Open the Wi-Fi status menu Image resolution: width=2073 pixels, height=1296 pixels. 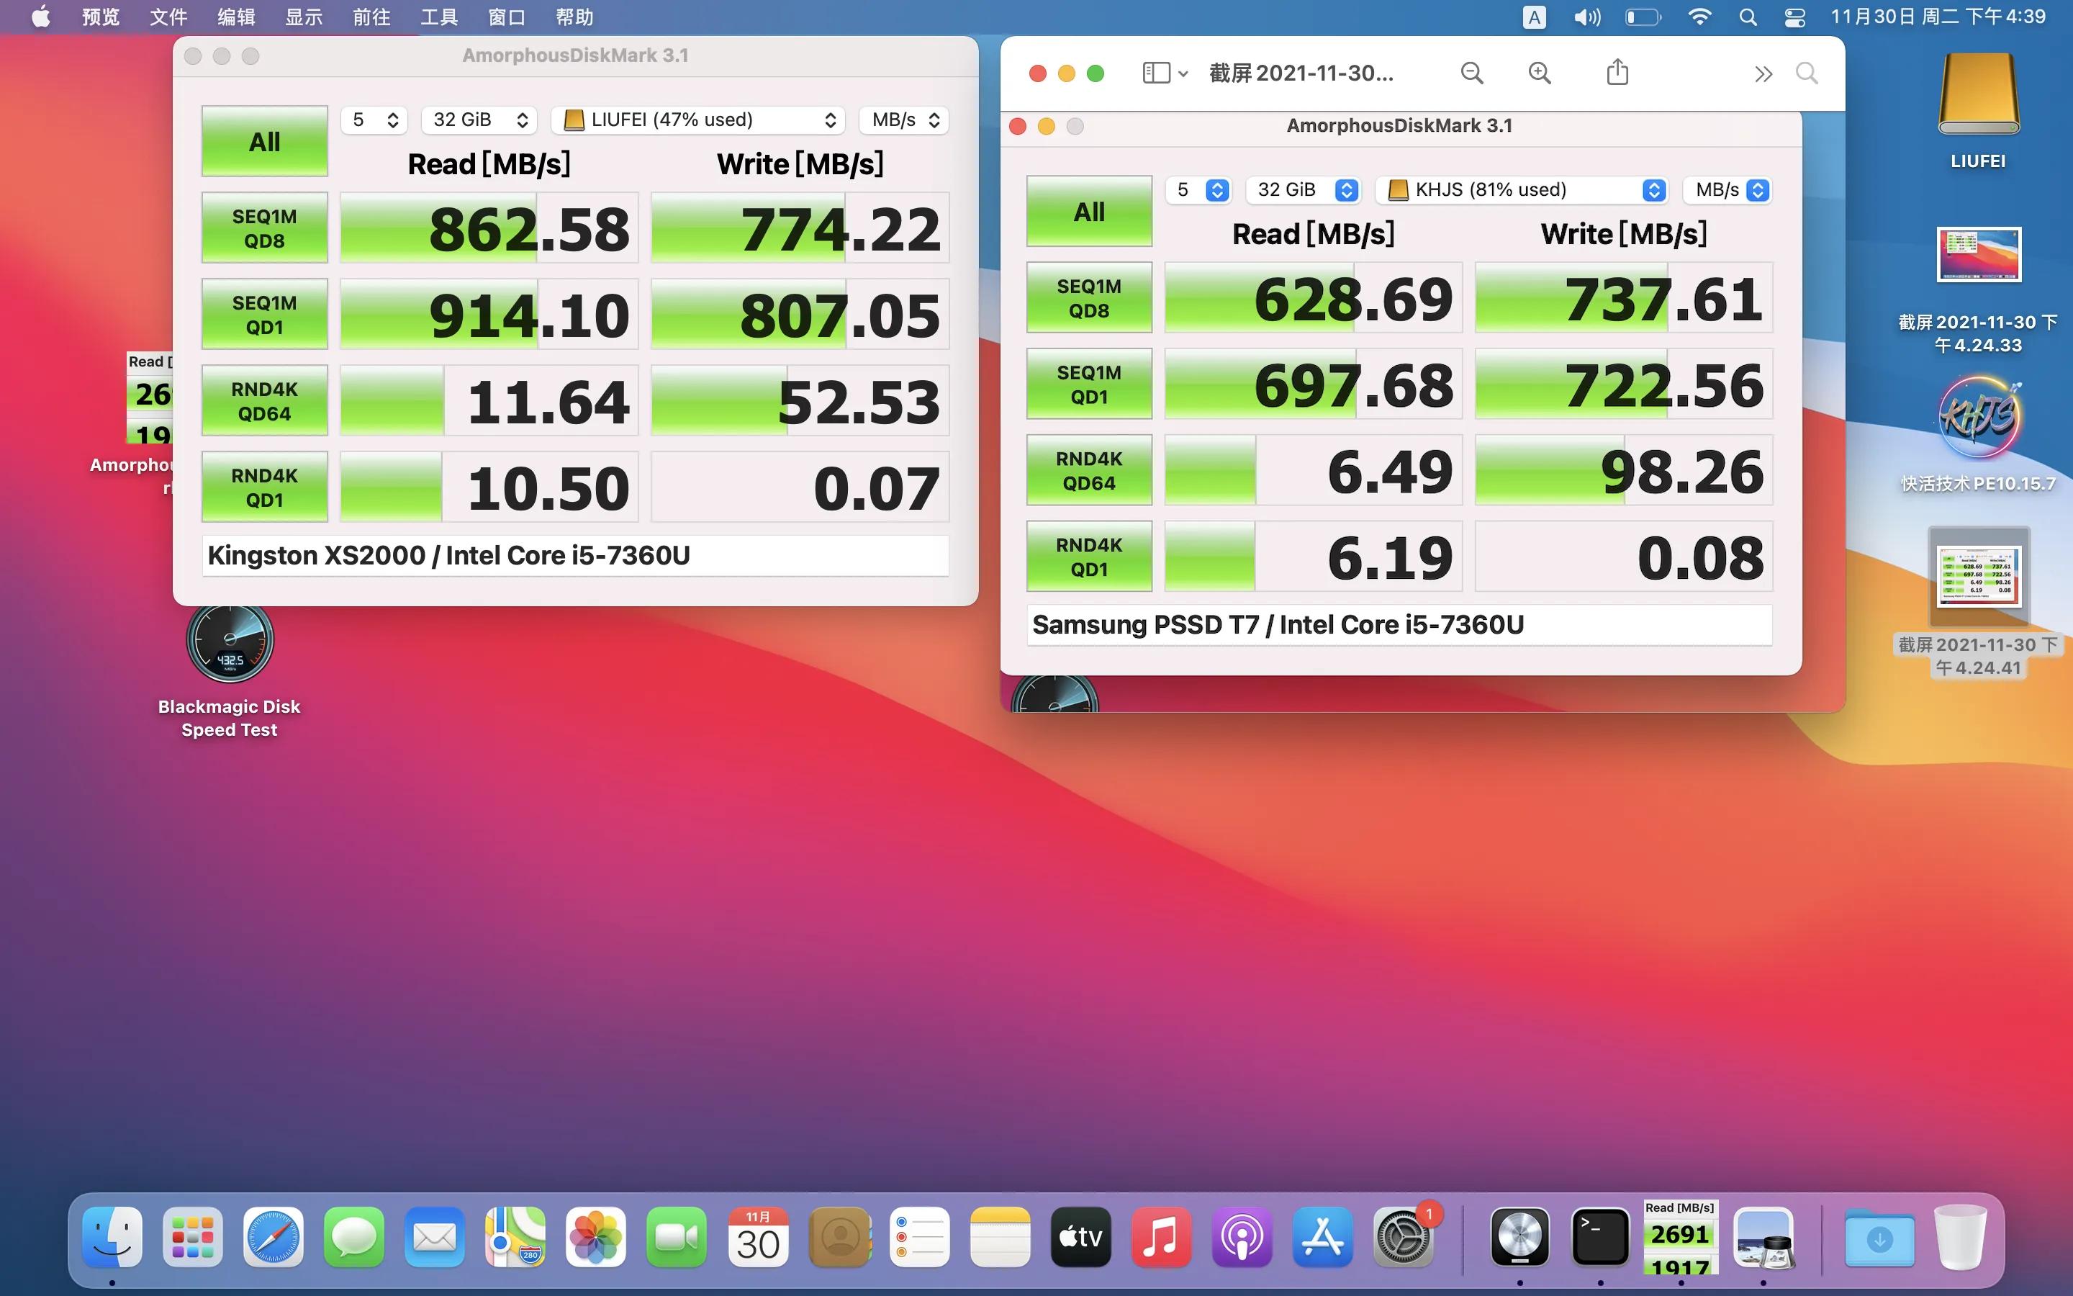coord(1699,17)
